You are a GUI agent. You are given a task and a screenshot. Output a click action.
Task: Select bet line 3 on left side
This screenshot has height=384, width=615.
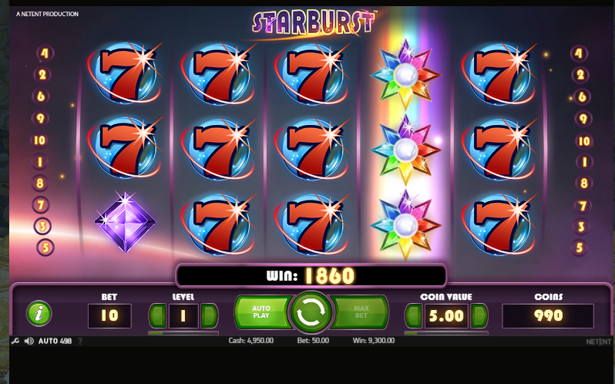click(x=42, y=226)
